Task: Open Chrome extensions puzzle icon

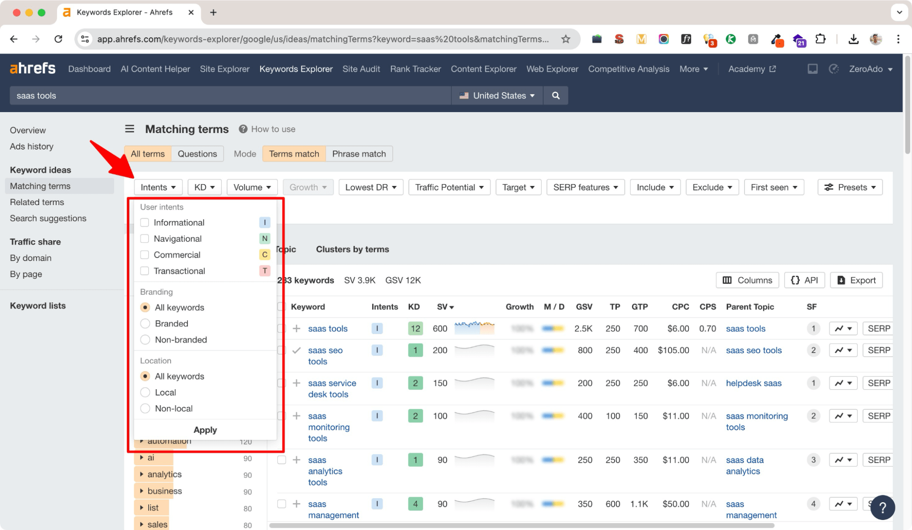Action: click(x=820, y=39)
